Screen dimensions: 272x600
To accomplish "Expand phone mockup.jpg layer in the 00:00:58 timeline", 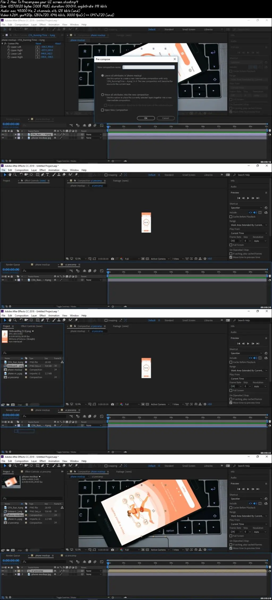I will pyautogui.click(x=16, y=574).
